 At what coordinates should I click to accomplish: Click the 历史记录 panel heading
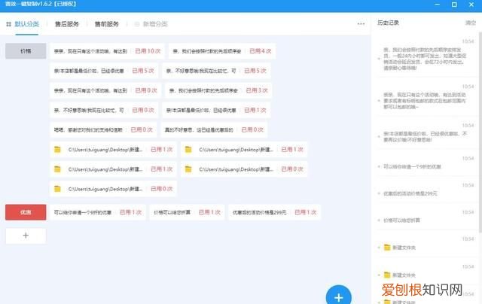coord(388,23)
